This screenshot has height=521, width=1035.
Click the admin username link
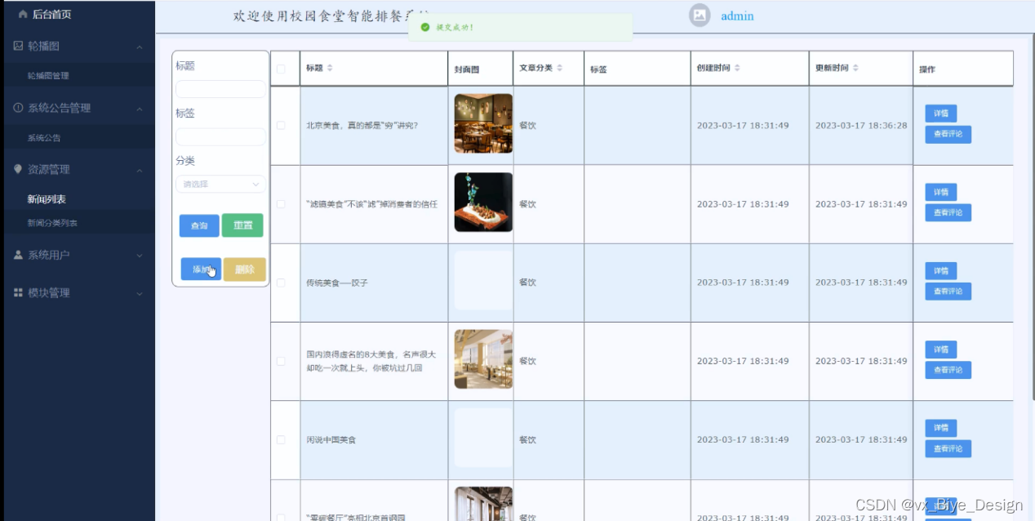click(x=737, y=16)
